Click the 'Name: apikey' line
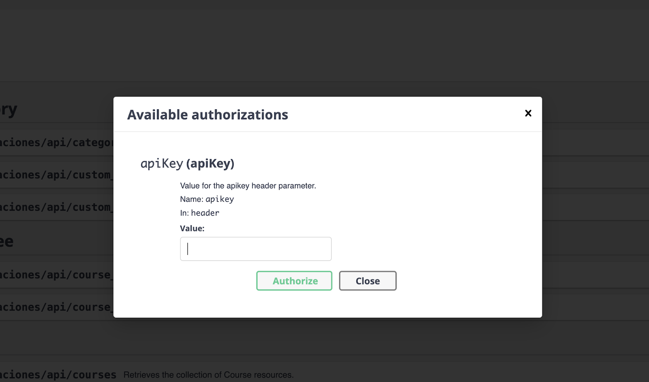649x382 pixels. (x=207, y=199)
